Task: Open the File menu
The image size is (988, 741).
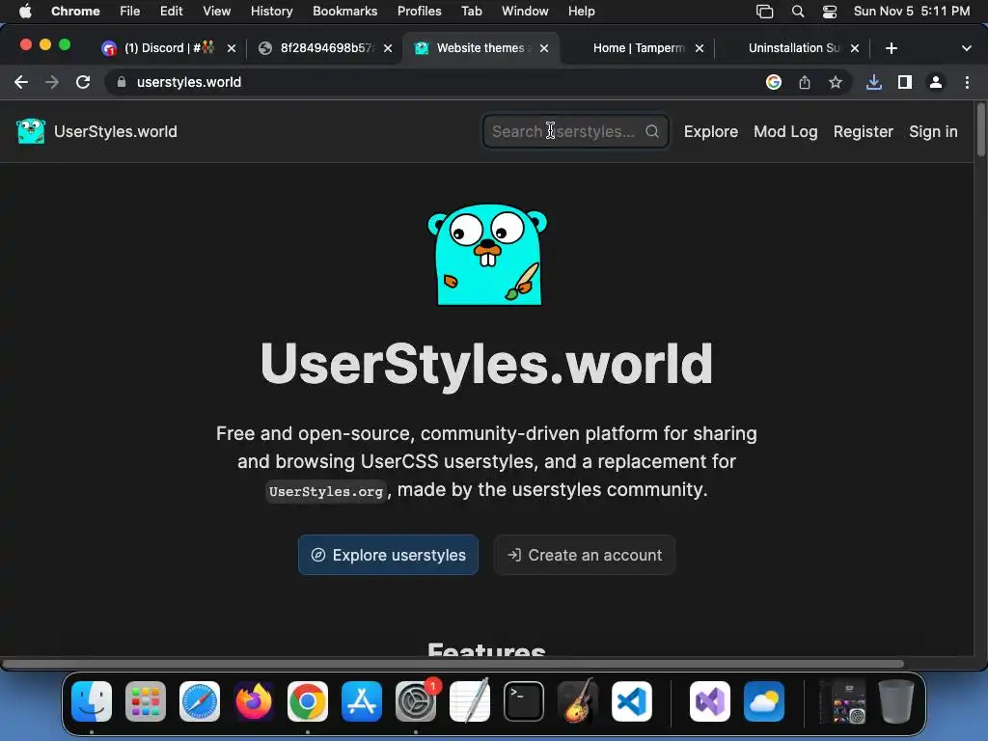Action: point(130,12)
